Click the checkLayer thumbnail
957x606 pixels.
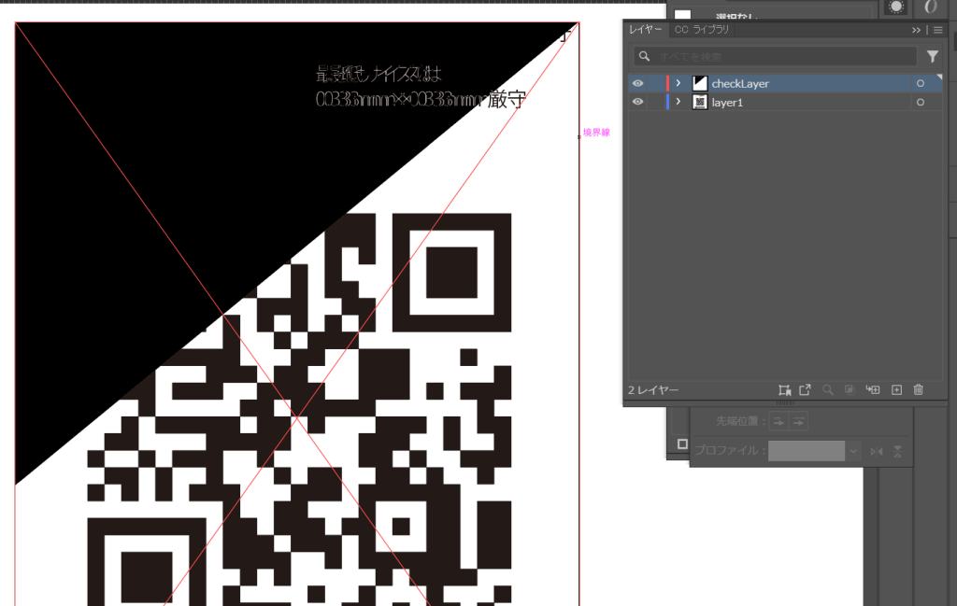699,83
